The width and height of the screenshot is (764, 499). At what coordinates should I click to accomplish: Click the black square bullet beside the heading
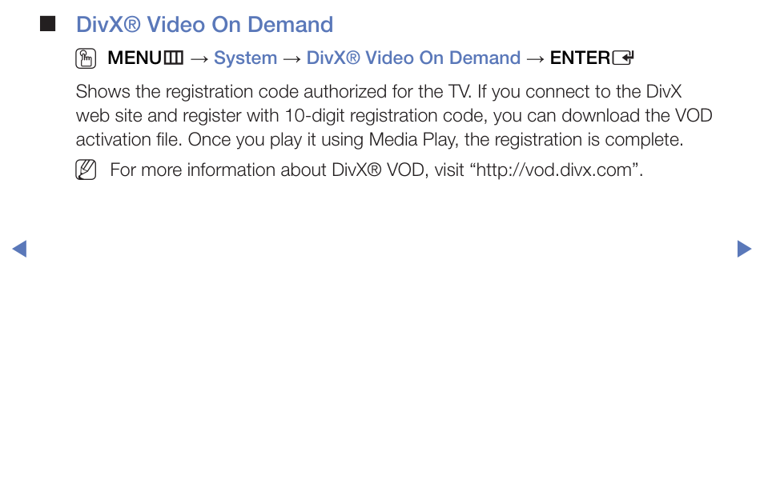coord(47,24)
